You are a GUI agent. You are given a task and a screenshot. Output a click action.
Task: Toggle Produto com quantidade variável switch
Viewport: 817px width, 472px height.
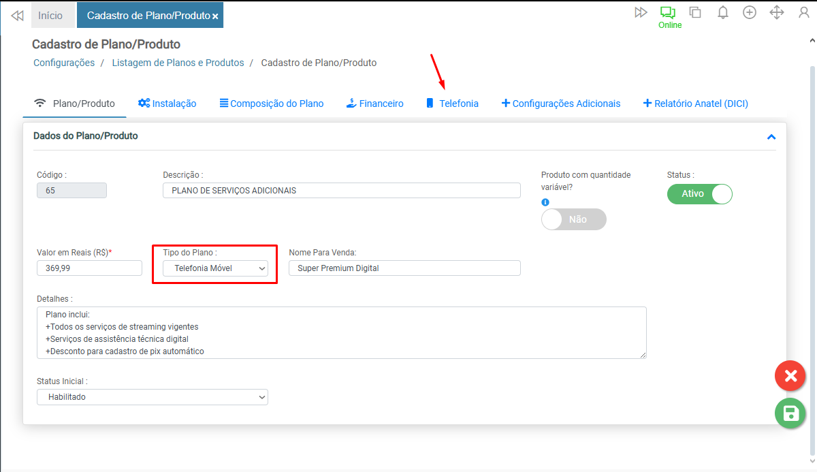click(573, 219)
